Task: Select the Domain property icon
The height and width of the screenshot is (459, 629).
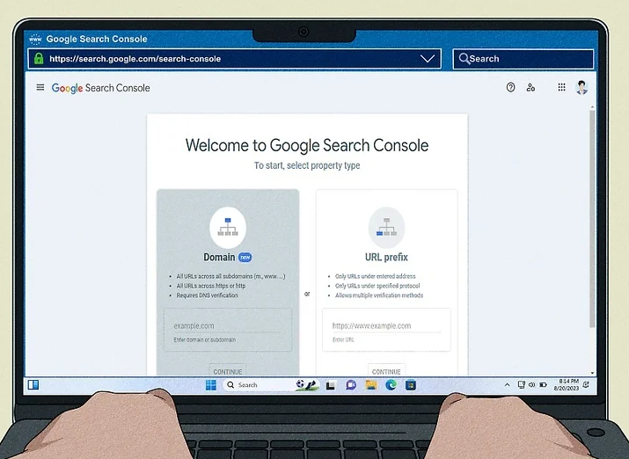Action: pyautogui.click(x=228, y=227)
